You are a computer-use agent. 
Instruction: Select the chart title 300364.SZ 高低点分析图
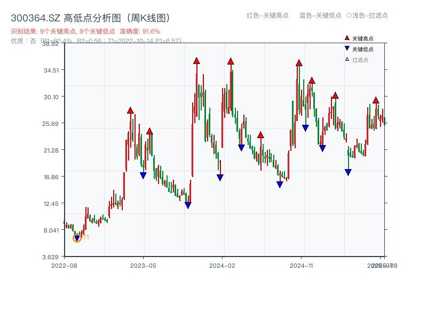pos(91,17)
